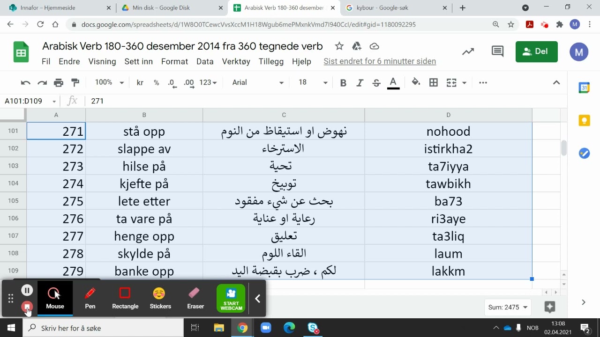600x337 pixels.
Task: Open the Hjelp menu
Action: coord(301,61)
